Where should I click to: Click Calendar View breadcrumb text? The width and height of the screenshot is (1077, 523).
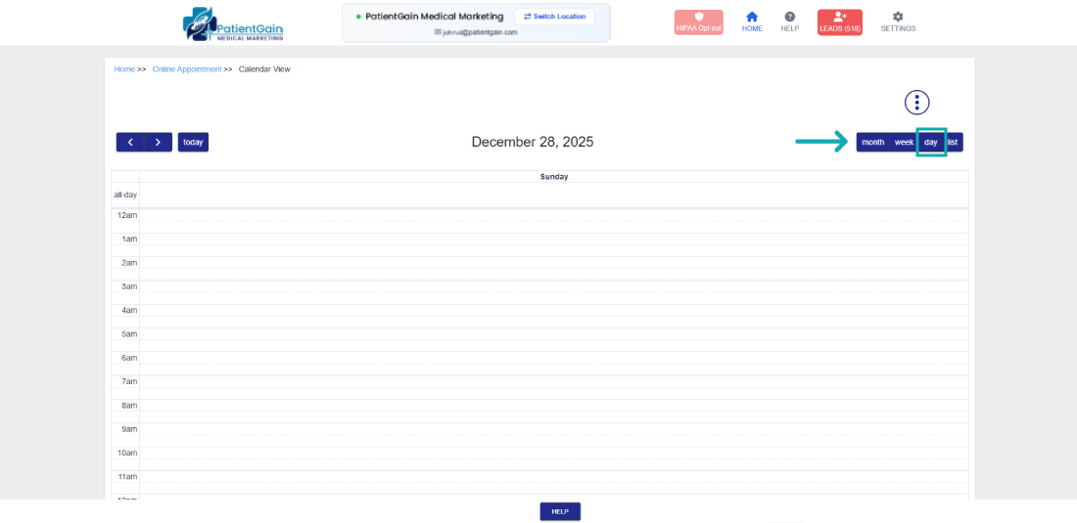click(264, 69)
